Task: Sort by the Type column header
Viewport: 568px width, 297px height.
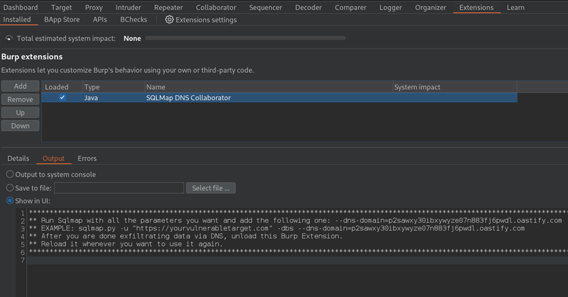Action: point(113,87)
